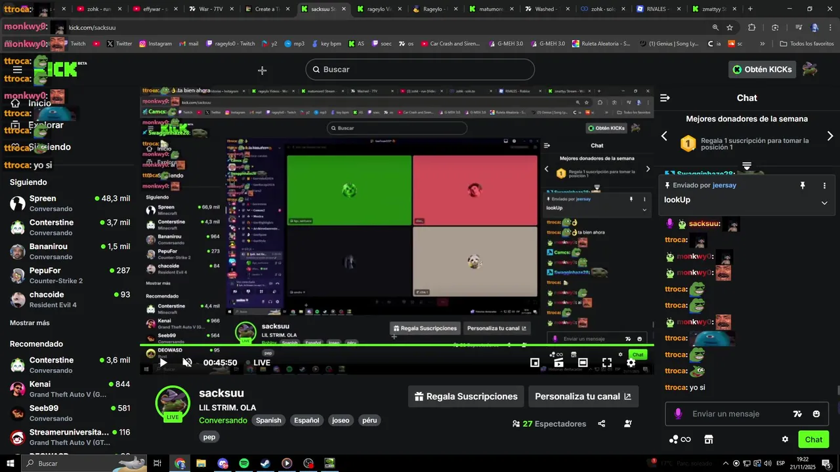Click Regala Suscripciones button
840x472 pixels.
pyautogui.click(x=466, y=397)
